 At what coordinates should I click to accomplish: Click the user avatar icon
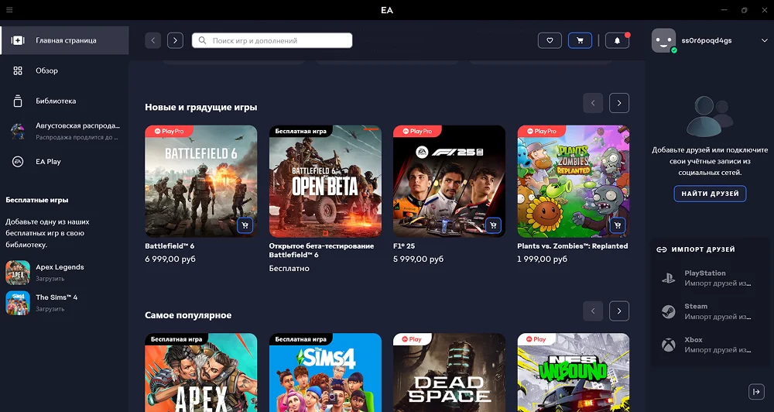coord(664,40)
